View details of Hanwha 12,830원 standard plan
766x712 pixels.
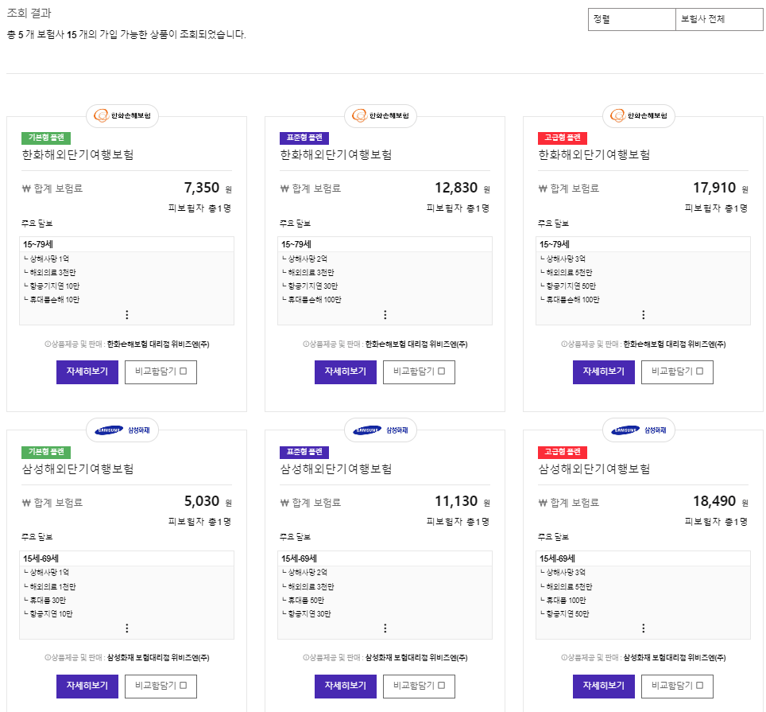point(346,372)
